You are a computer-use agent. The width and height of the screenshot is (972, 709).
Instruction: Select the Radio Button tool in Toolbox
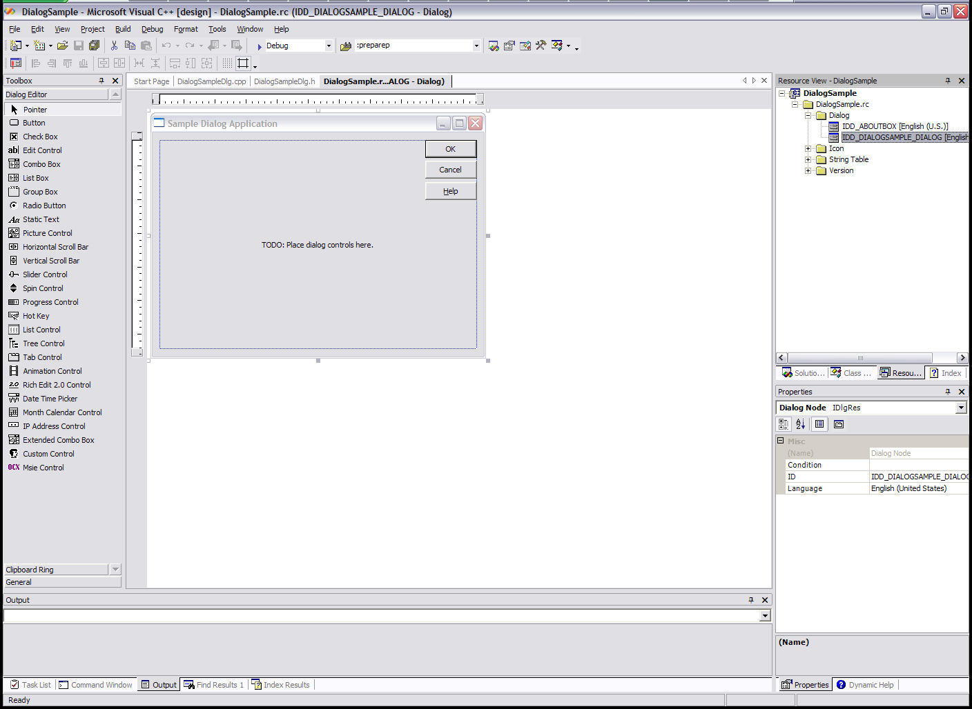[63, 206]
